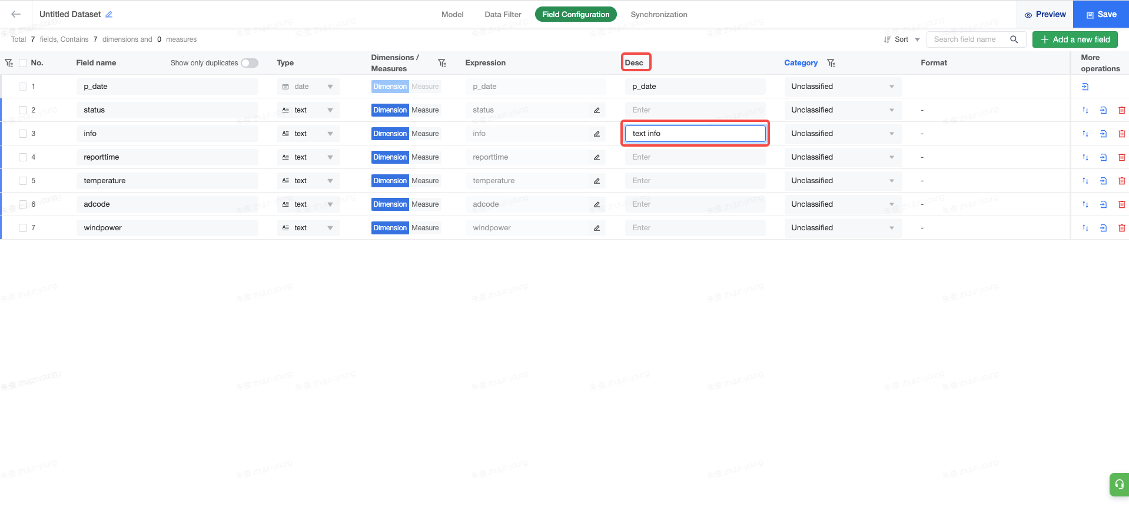The width and height of the screenshot is (1129, 510).
Task: Open the Category dropdown for temperature
Action: 843,181
